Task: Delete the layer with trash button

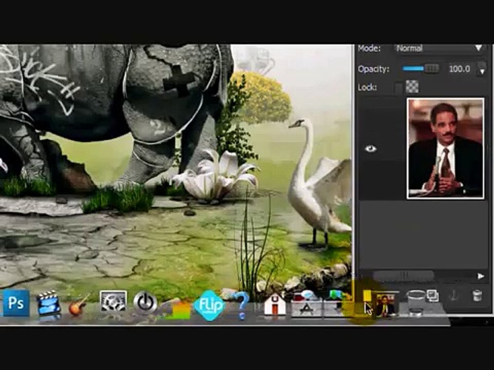Action: pos(477,297)
